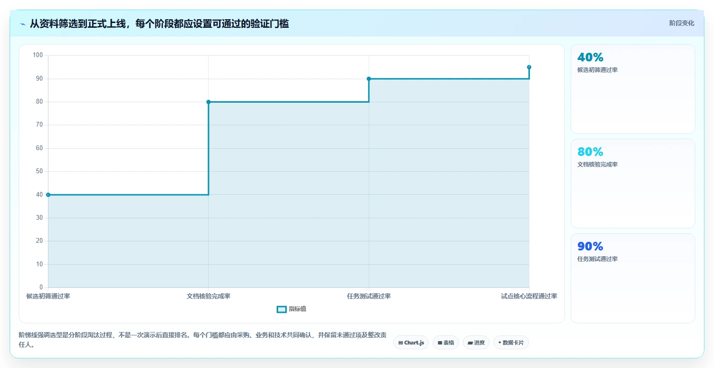Click the x-axis label 文档核验完成率
The width and height of the screenshot is (714, 368).
tap(209, 296)
